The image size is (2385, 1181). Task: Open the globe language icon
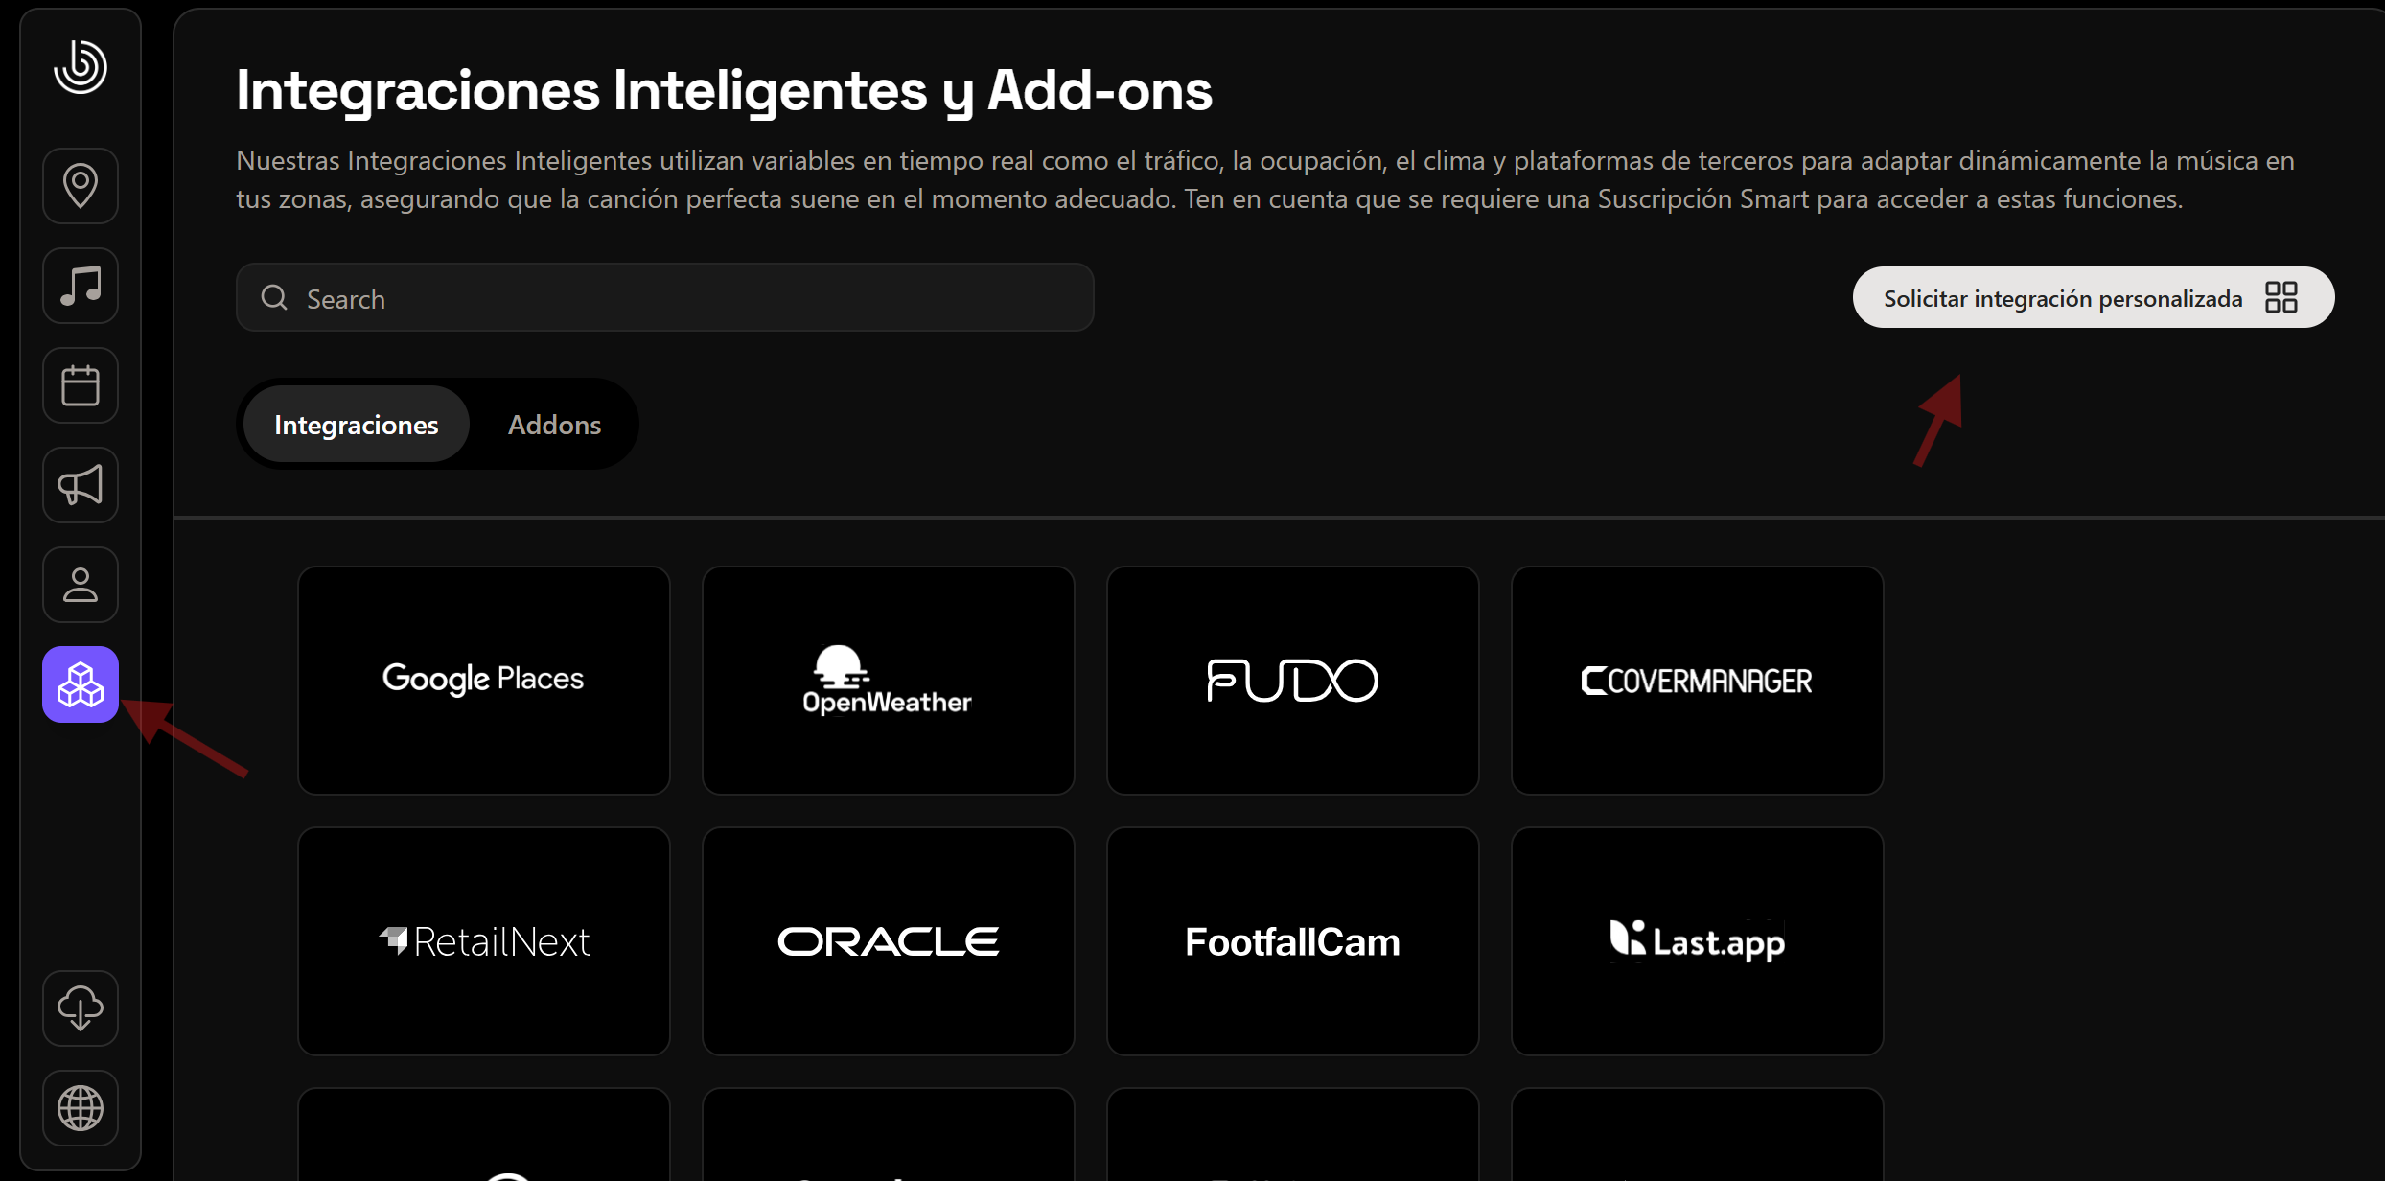click(x=81, y=1108)
